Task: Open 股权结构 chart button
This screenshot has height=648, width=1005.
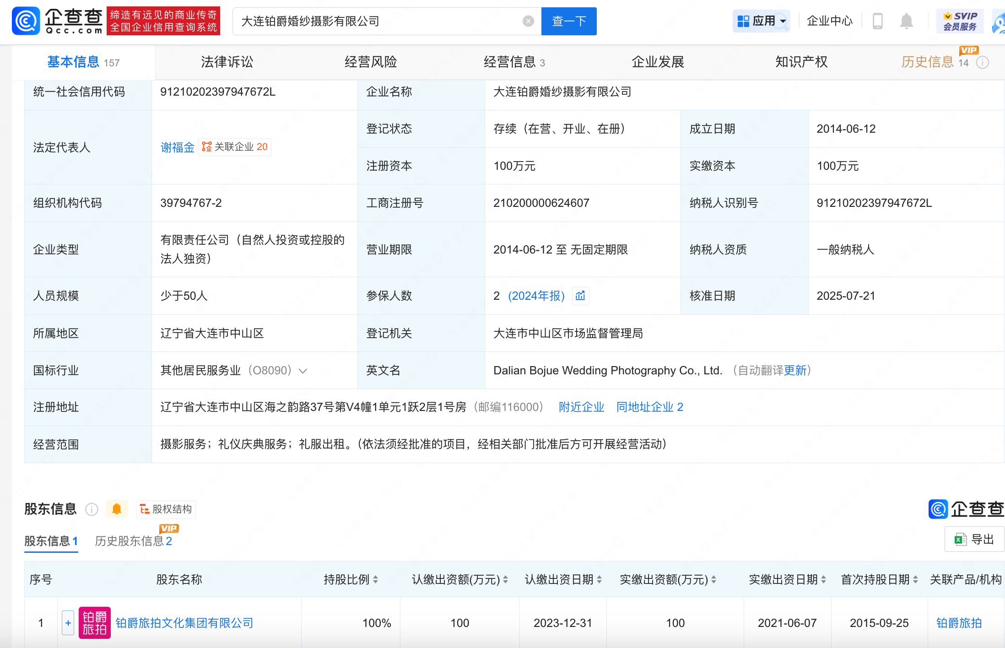Action: click(166, 509)
